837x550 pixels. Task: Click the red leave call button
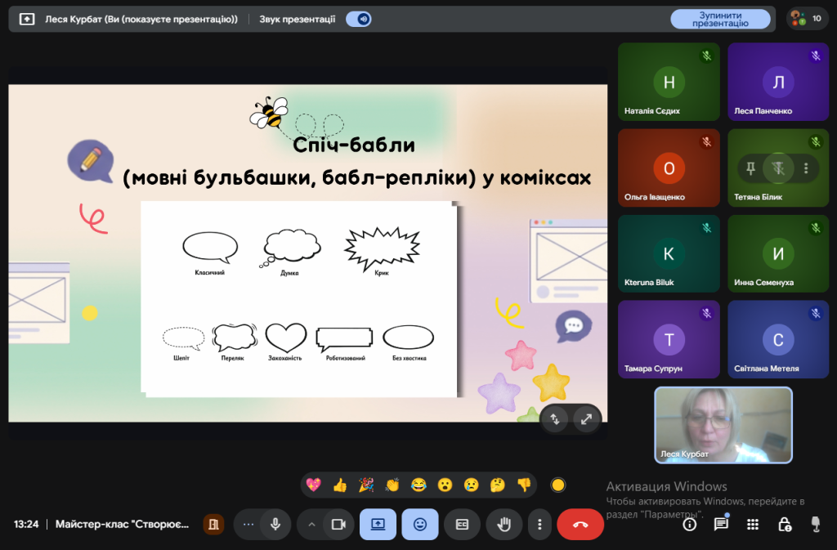pyautogui.click(x=580, y=525)
